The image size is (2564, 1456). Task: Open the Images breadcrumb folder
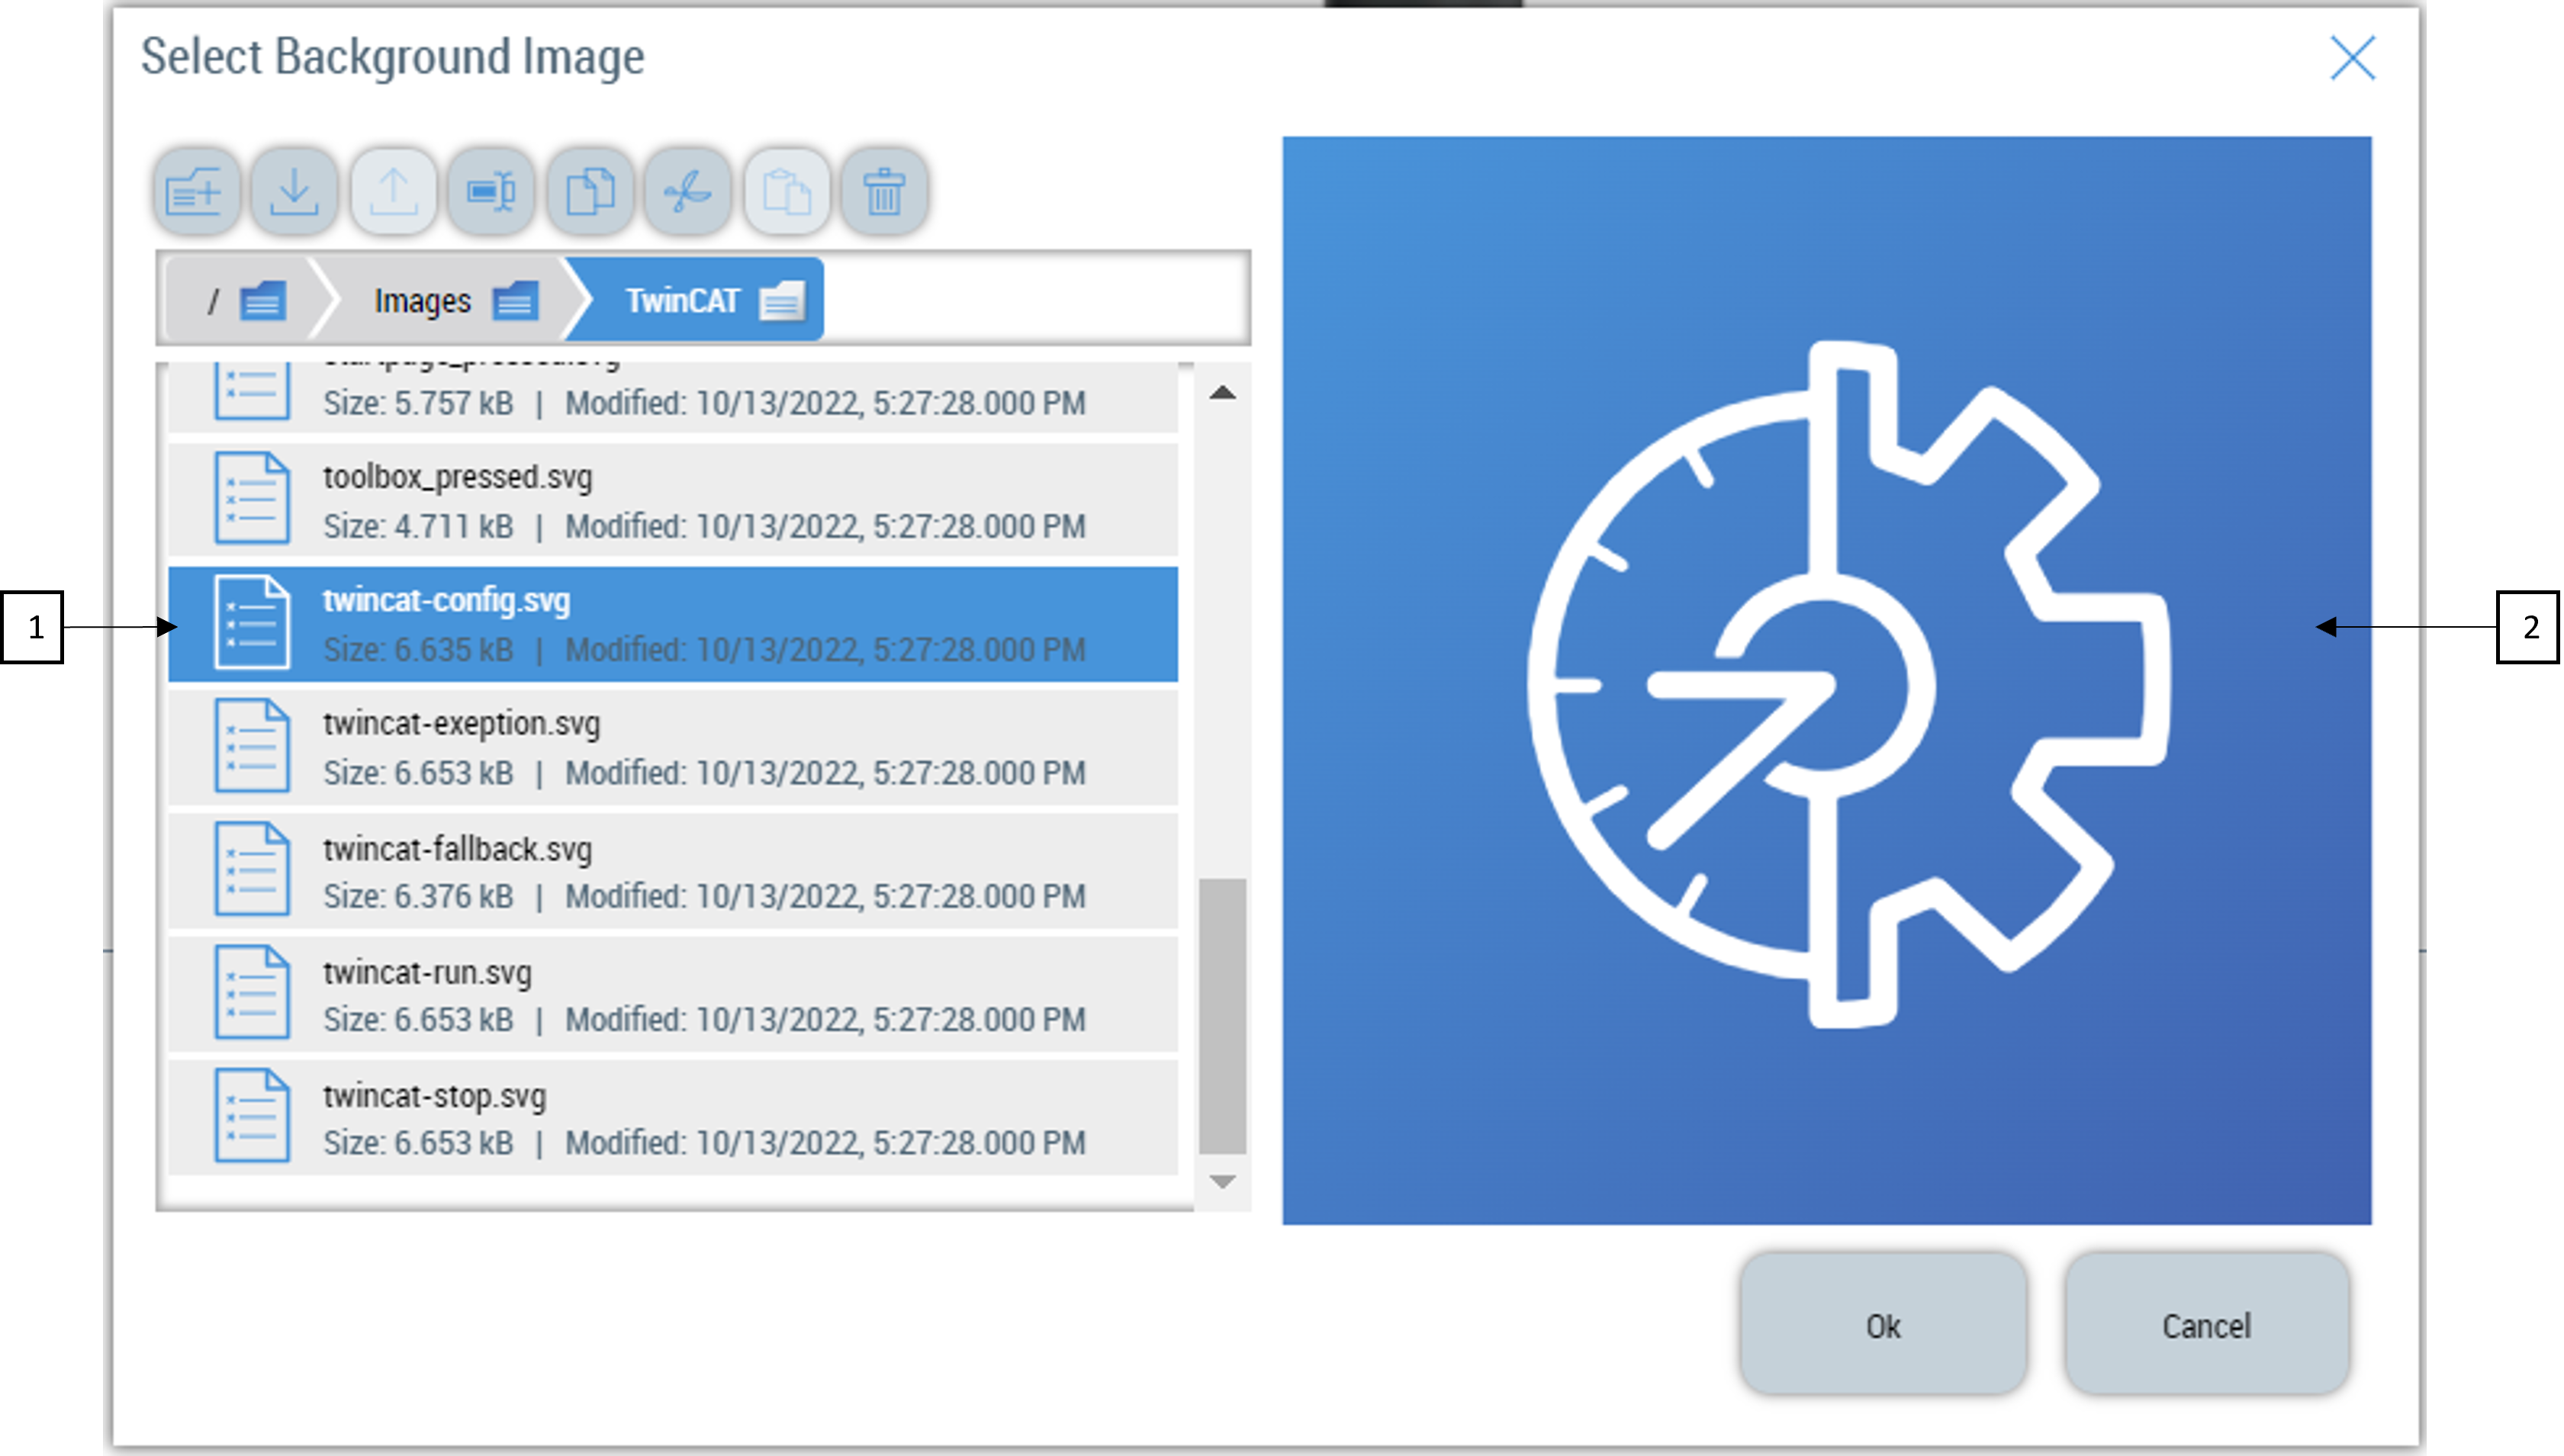455,300
